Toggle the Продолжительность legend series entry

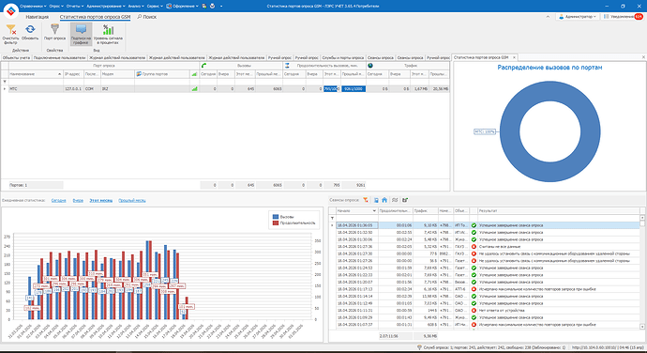[293, 223]
